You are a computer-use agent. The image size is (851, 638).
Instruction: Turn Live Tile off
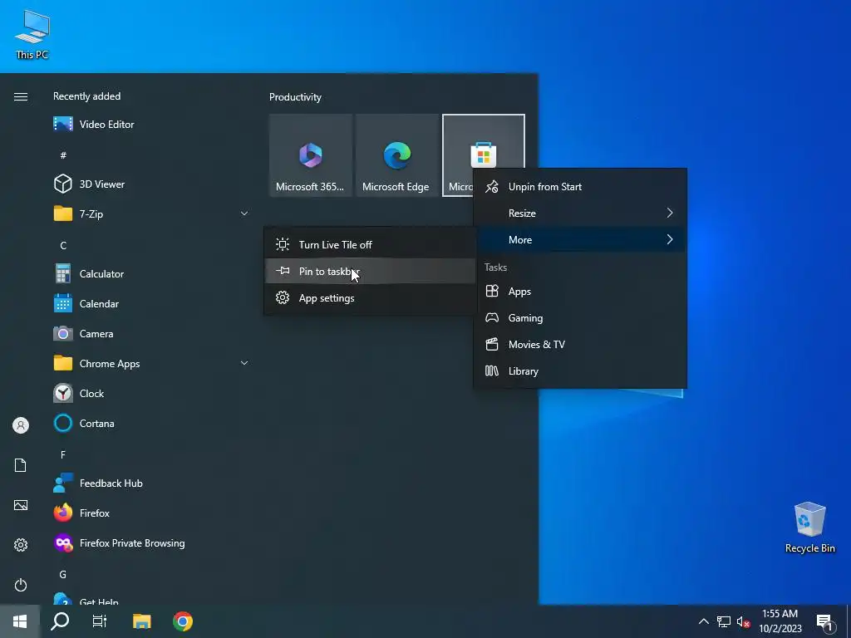tap(370, 245)
